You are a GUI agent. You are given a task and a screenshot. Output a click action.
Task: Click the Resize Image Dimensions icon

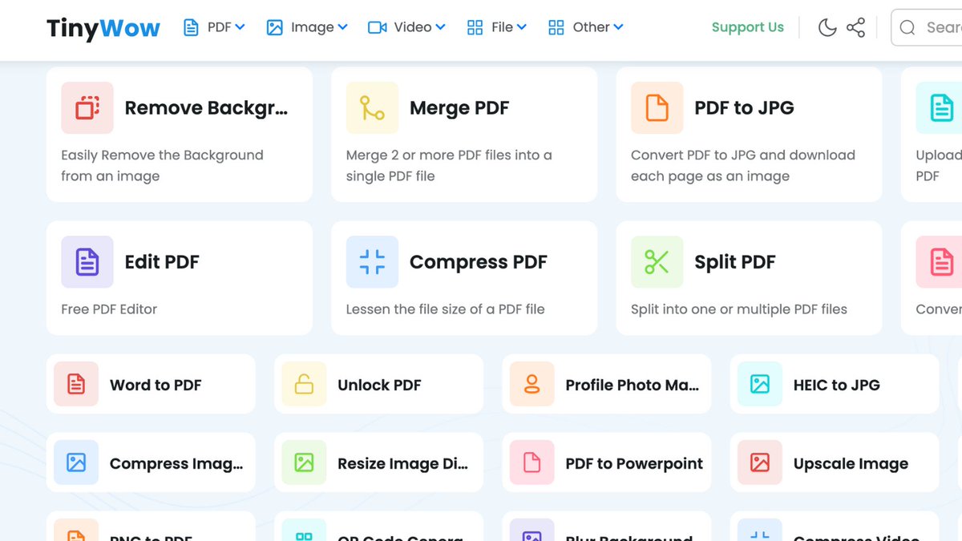pyautogui.click(x=304, y=462)
